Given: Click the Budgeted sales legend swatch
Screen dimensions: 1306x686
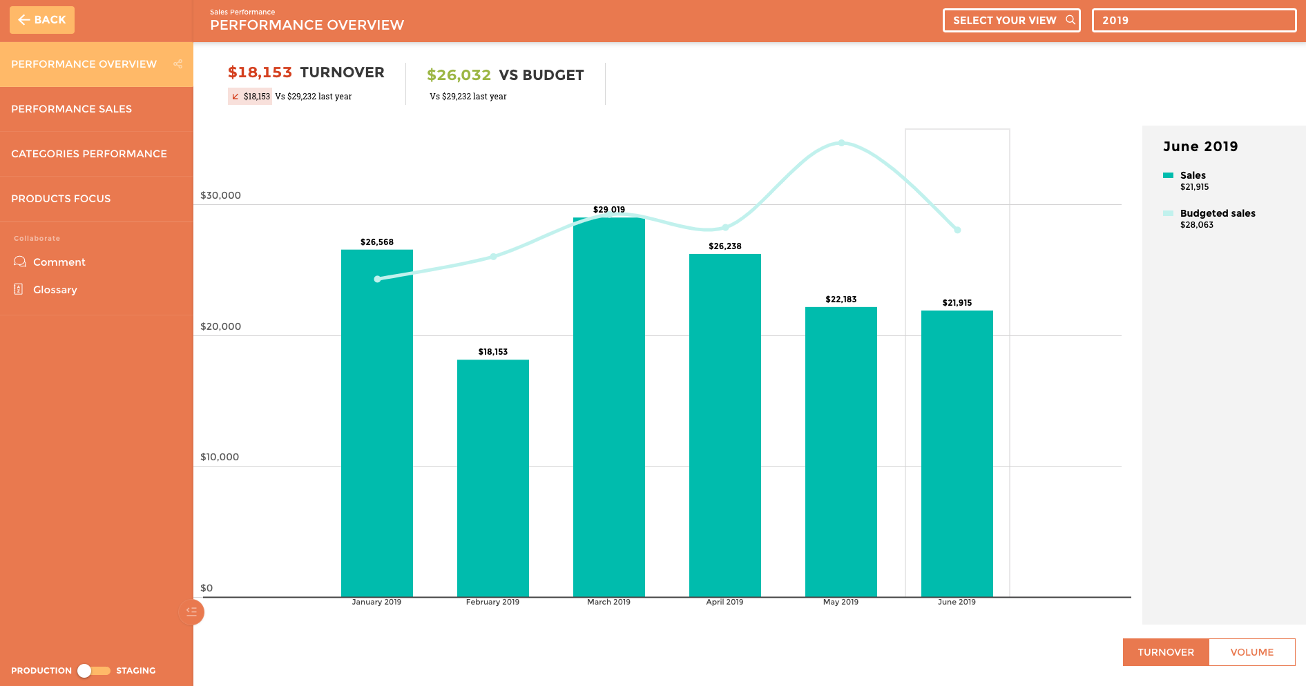Looking at the screenshot, I should pos(1168,213).
